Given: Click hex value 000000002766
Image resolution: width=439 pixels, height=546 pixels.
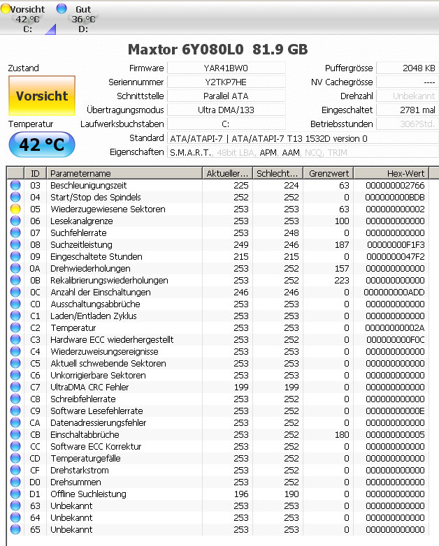Looking at the screenshot, I should coord(395,185).
